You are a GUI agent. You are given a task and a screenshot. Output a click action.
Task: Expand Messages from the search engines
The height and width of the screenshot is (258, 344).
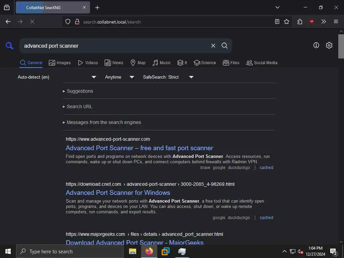[102, 122]
